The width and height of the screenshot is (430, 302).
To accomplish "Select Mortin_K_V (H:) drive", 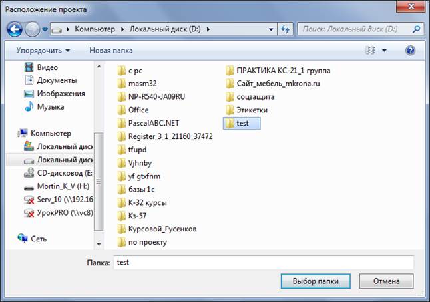I will tap(57, 186).
